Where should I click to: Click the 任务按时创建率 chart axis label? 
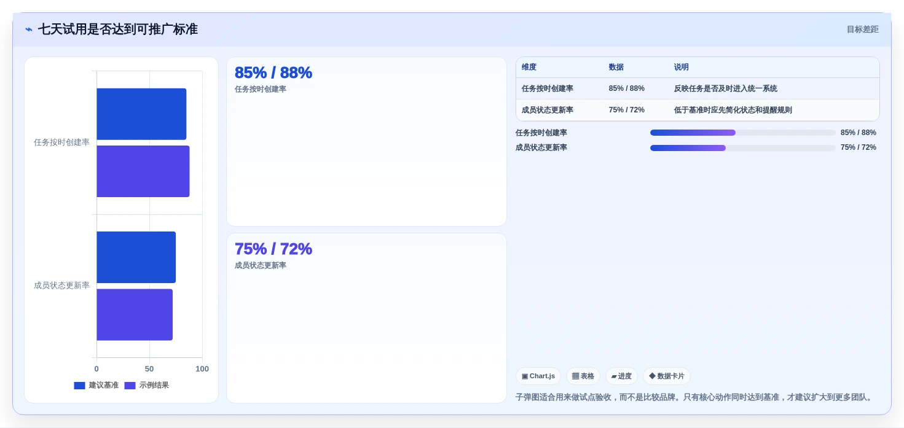tap(61, 142)
